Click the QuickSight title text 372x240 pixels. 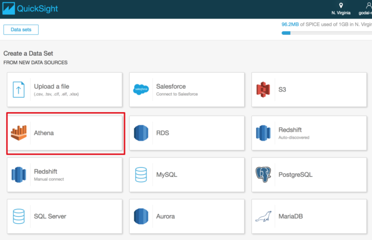pyautogui.click(x=37, y=9)
